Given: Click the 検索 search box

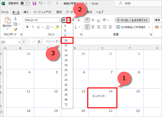Looking at the screenshot, I should [138, 4].
